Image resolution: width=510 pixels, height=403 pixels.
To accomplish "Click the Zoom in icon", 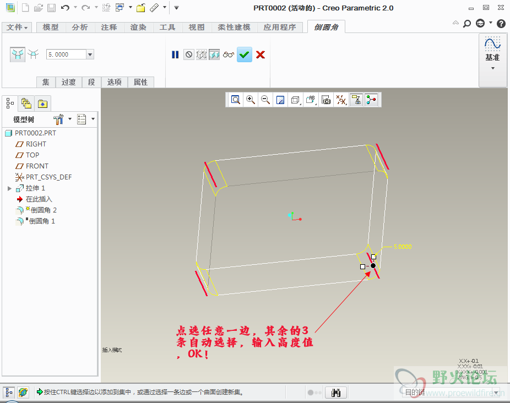I will (251, 100).
